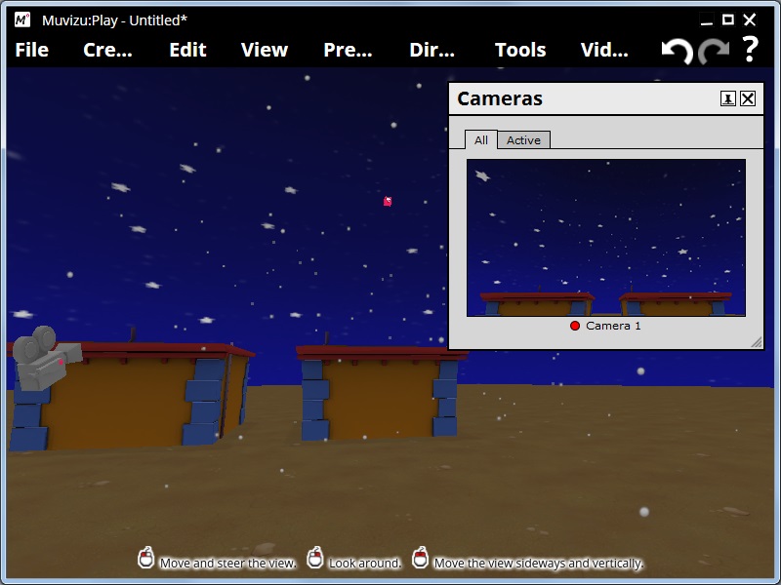The height and width of the screenshot is (585, 781).
Task: Open the Direct menu
Action: [432, 50]
